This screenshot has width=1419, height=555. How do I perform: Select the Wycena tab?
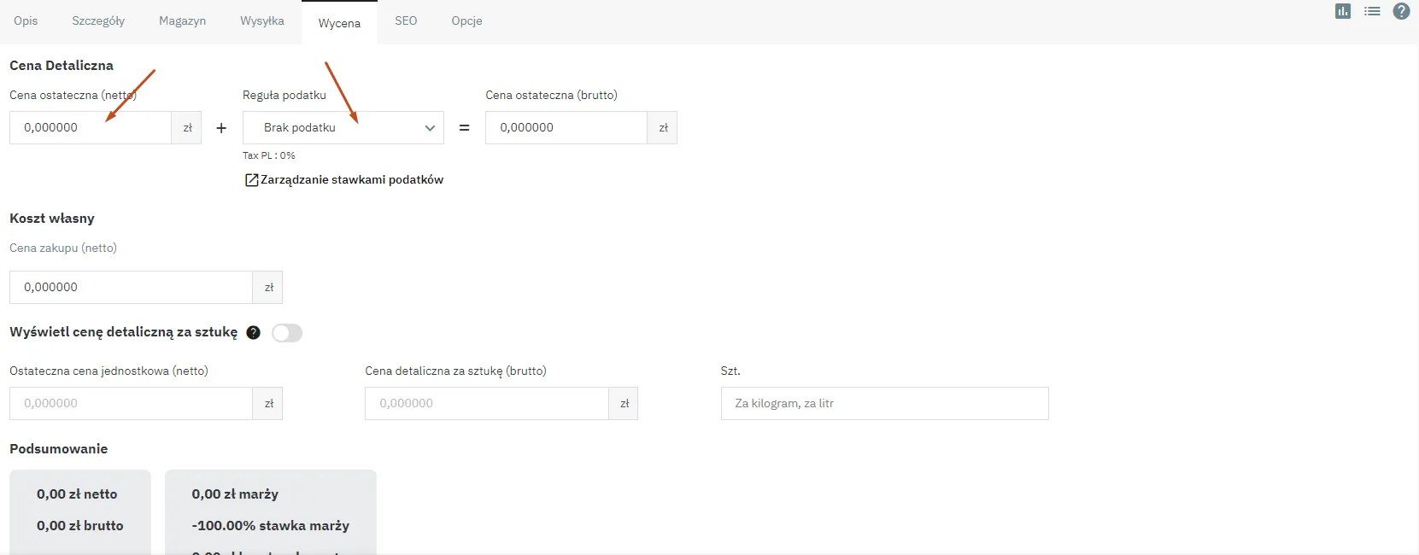(x=339, y=23)
